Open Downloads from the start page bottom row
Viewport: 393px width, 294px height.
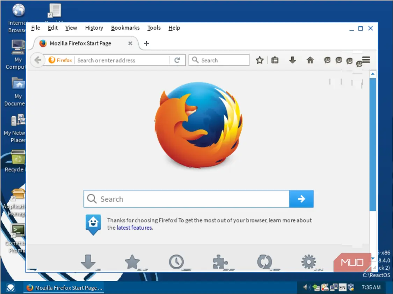pyautogui.click(x=88, y=262)
